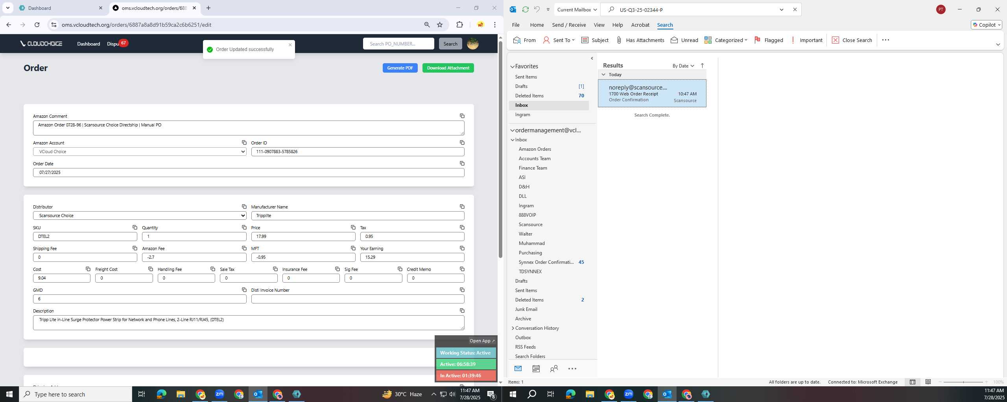Copy the SKU field value
Screen dimensions: 1007x402
point(135,227)
